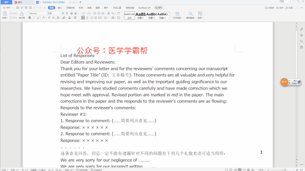Save the document using the save icon
Image resolution: width=305 pixels, height=171 pixels.
click(x=18, y=8)
